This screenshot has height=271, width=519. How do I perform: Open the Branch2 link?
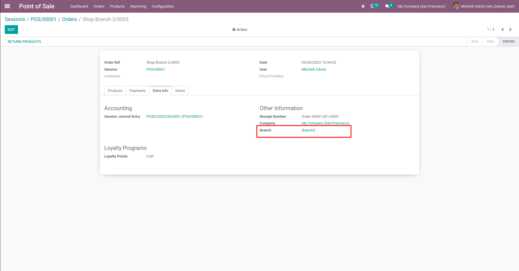308,130
